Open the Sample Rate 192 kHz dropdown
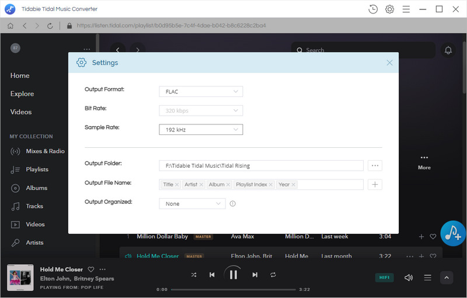Viewport: 467px width, 298px height. 201,130
